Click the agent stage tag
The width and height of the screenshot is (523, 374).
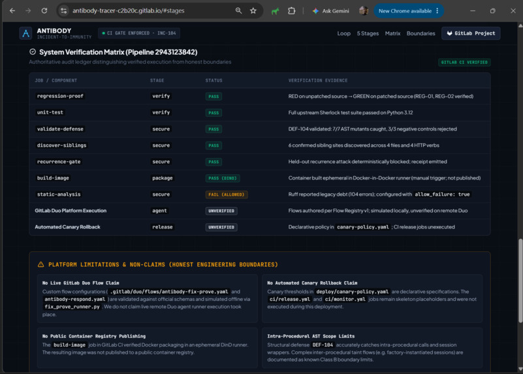[x=159, y=210]
